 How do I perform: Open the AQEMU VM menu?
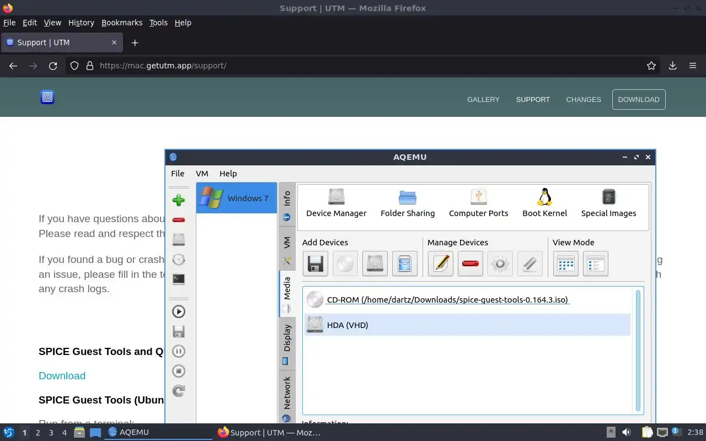202,173
